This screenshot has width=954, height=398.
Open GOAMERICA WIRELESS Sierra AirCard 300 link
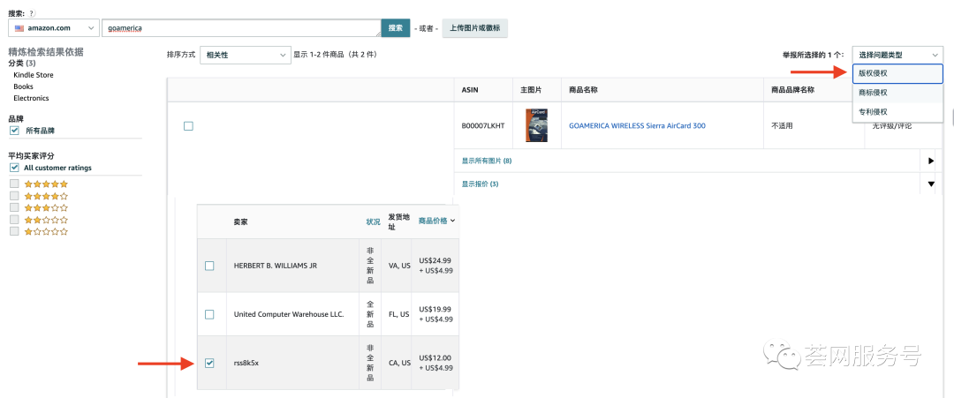coord(637,126)
